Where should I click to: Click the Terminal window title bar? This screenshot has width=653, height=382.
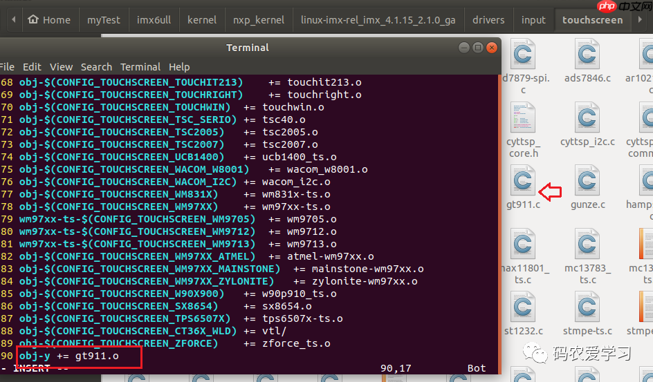click(x=248, y=48)
